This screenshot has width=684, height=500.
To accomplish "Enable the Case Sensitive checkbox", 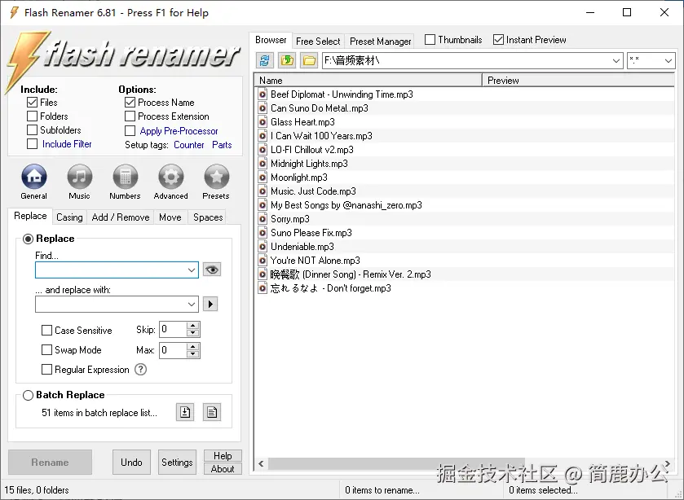I will click(46, 331).
